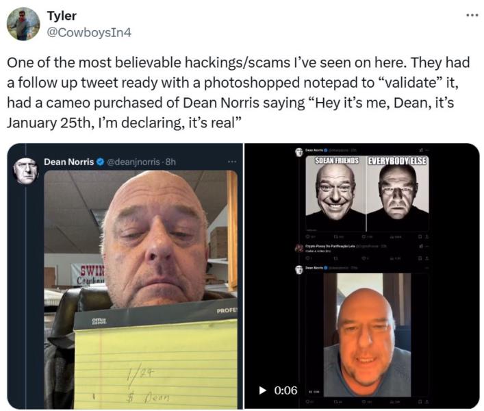This screenshot has width=484, height=411.
Task: Click the Tyler display name
Action: [62, 16]
